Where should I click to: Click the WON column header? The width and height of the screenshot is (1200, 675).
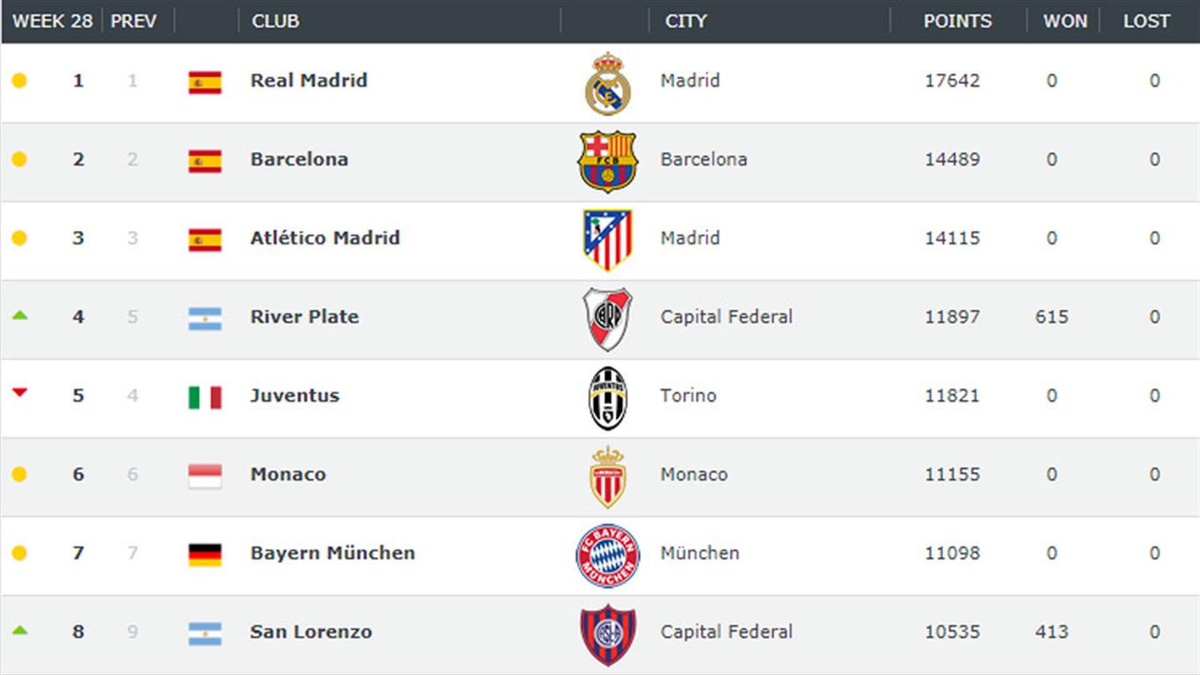tap(1065, 21)
